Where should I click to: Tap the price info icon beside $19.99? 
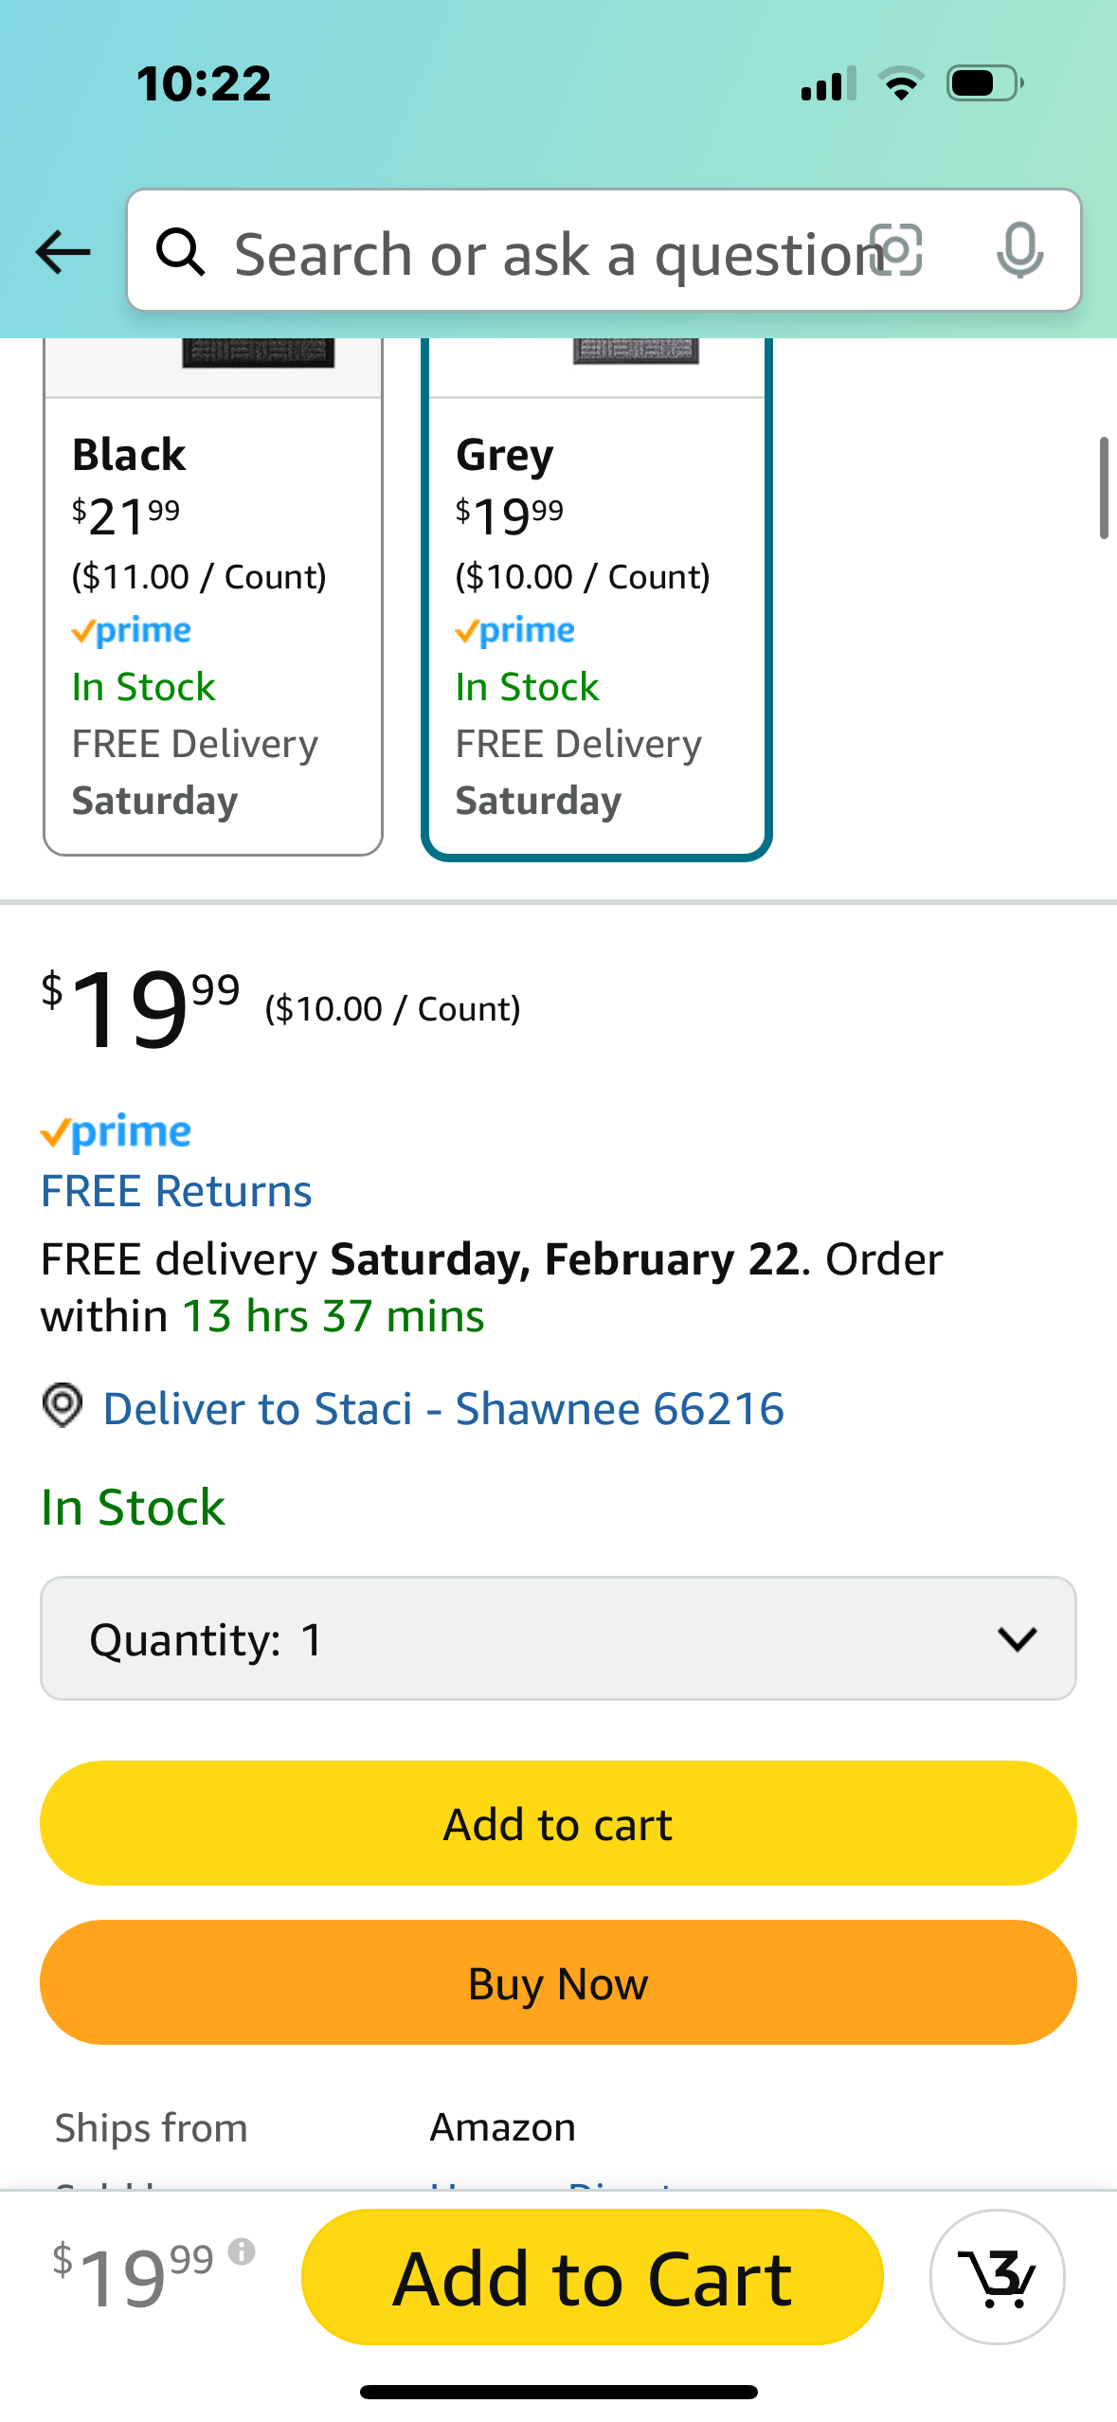[242, 2250]
